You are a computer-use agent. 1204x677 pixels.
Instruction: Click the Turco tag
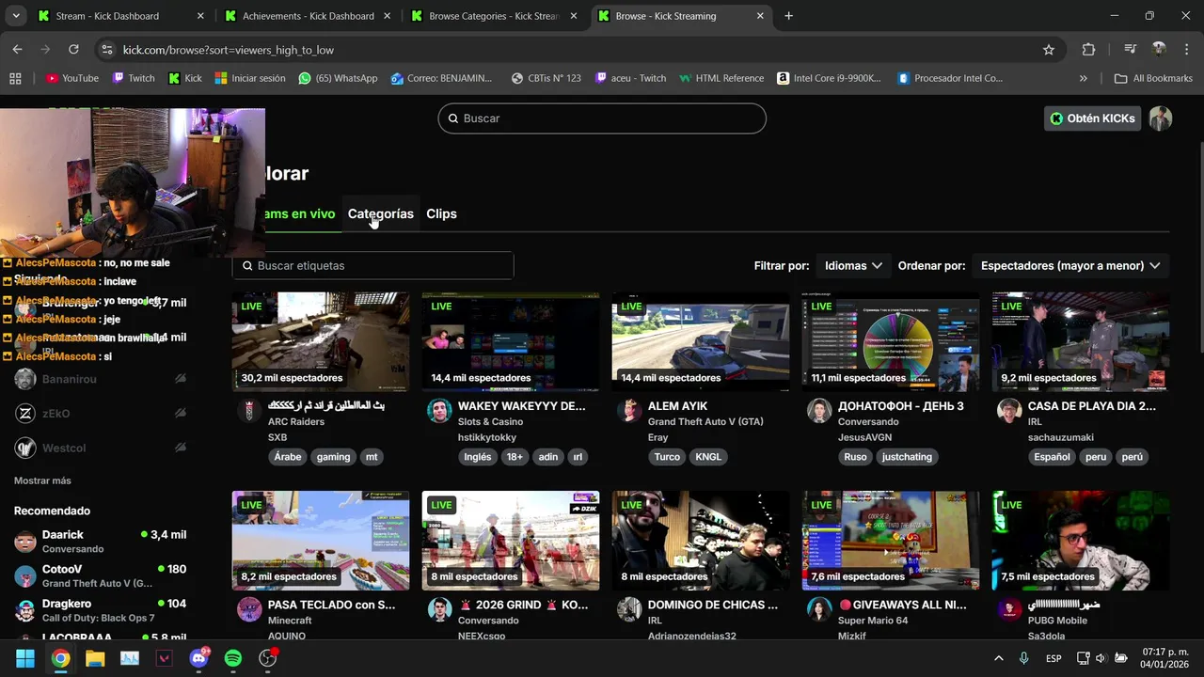pyautogui.click(x=667, y=457)
